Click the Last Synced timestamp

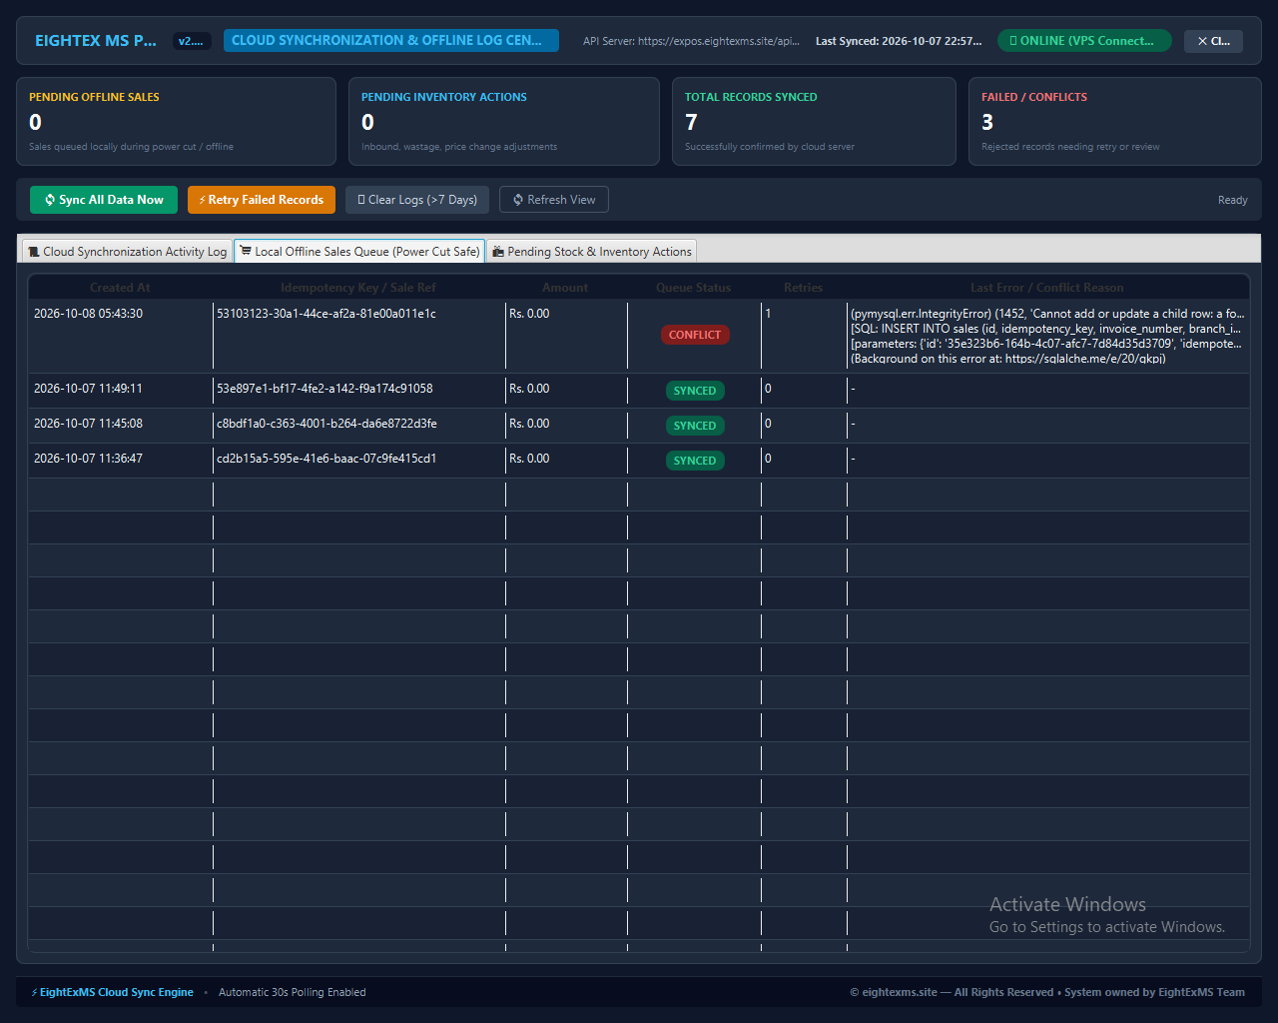click(x=899, y=41)
